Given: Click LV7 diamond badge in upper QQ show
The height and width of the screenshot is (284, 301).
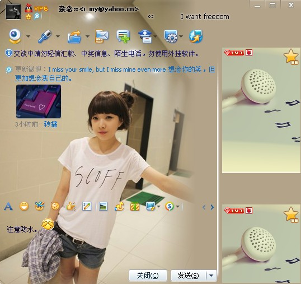Looking at the screenshot, I should pos(234,53).
